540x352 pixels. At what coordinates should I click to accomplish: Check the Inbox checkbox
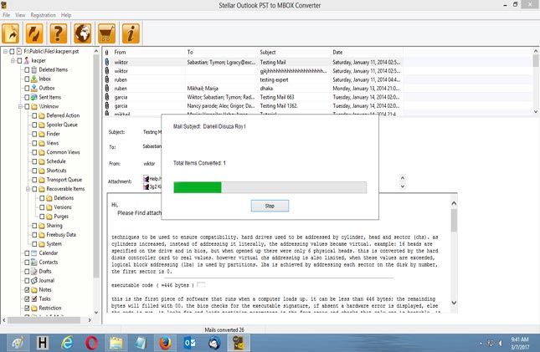(x=27, y=79)
